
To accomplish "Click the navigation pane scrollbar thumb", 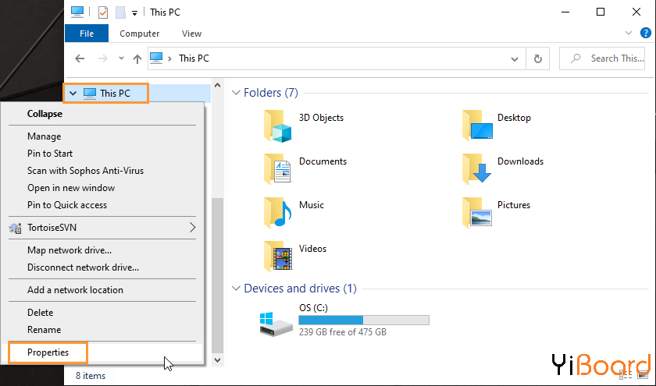I will pos(217,275).
